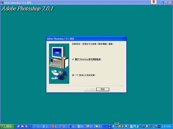173x129 pixels.
Task: Click the smiley face tray icon
Action: pyautogui.click(x=119, y=126)
